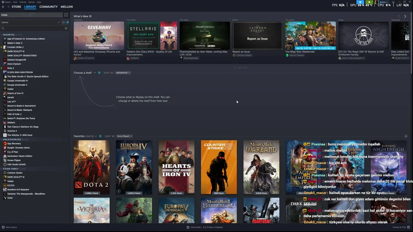Select Baldur's Gate 3 in the sidebar
Viewport: 413px width, 232px height.
point(15,43)
